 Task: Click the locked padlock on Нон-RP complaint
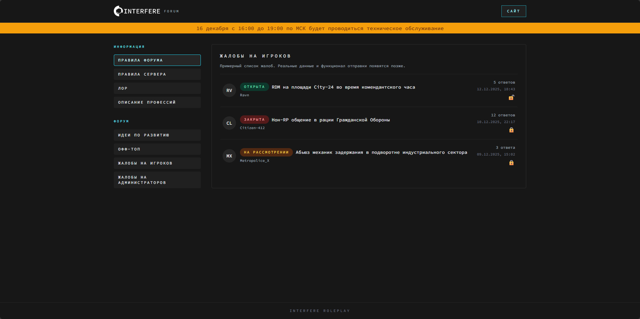pos(511,130)
